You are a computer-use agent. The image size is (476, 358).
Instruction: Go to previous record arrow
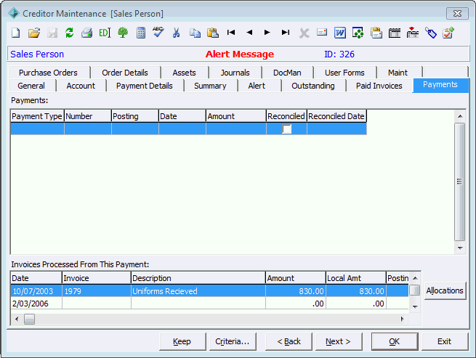click(x=249, y=32)
